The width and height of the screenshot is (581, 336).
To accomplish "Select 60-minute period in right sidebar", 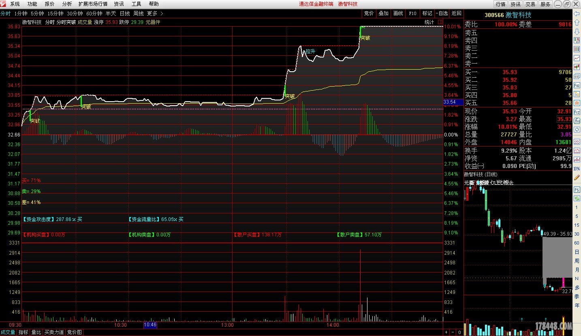I will 576,242.
